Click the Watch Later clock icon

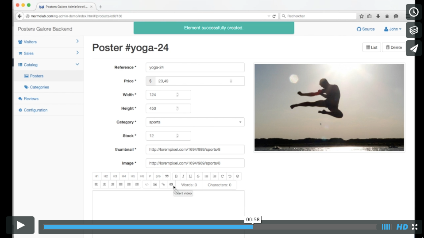point(414,12)
